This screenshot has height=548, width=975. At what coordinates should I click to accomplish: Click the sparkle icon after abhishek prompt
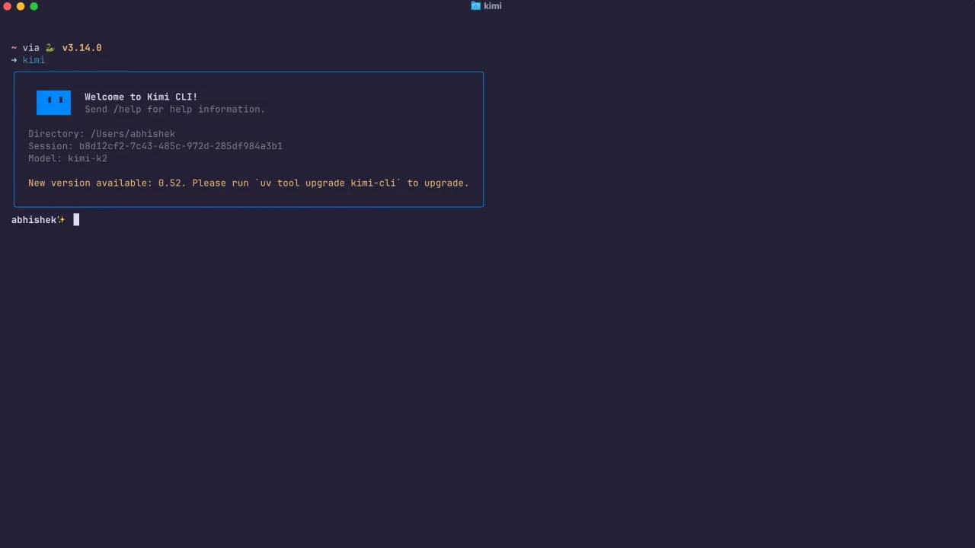coord(62,220)
